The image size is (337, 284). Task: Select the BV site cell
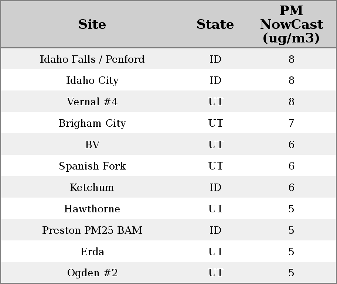point(92,145)
